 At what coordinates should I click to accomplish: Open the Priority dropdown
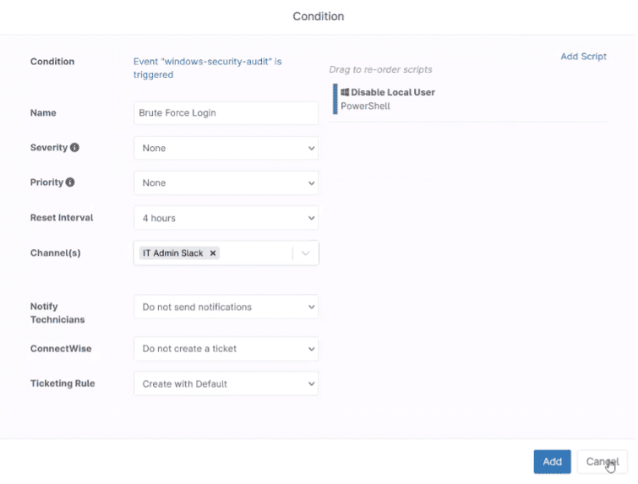click(226, 183)
